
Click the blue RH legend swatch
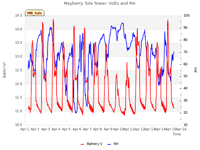click(x=109, y=144)
